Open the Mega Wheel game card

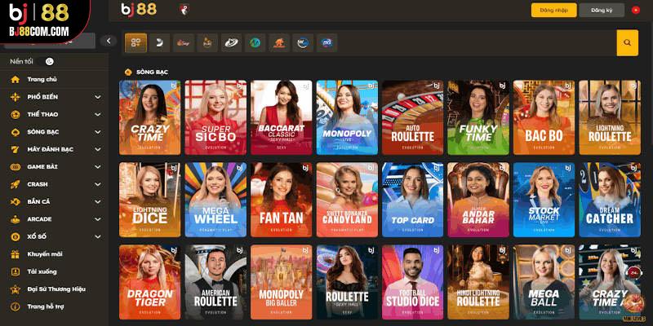coord(215,200)
